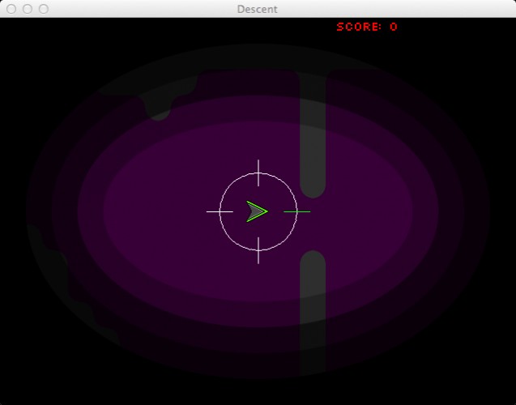Click the bottom white crosshair tick
This screenshot has width=516, height=405.
point(258,250)
